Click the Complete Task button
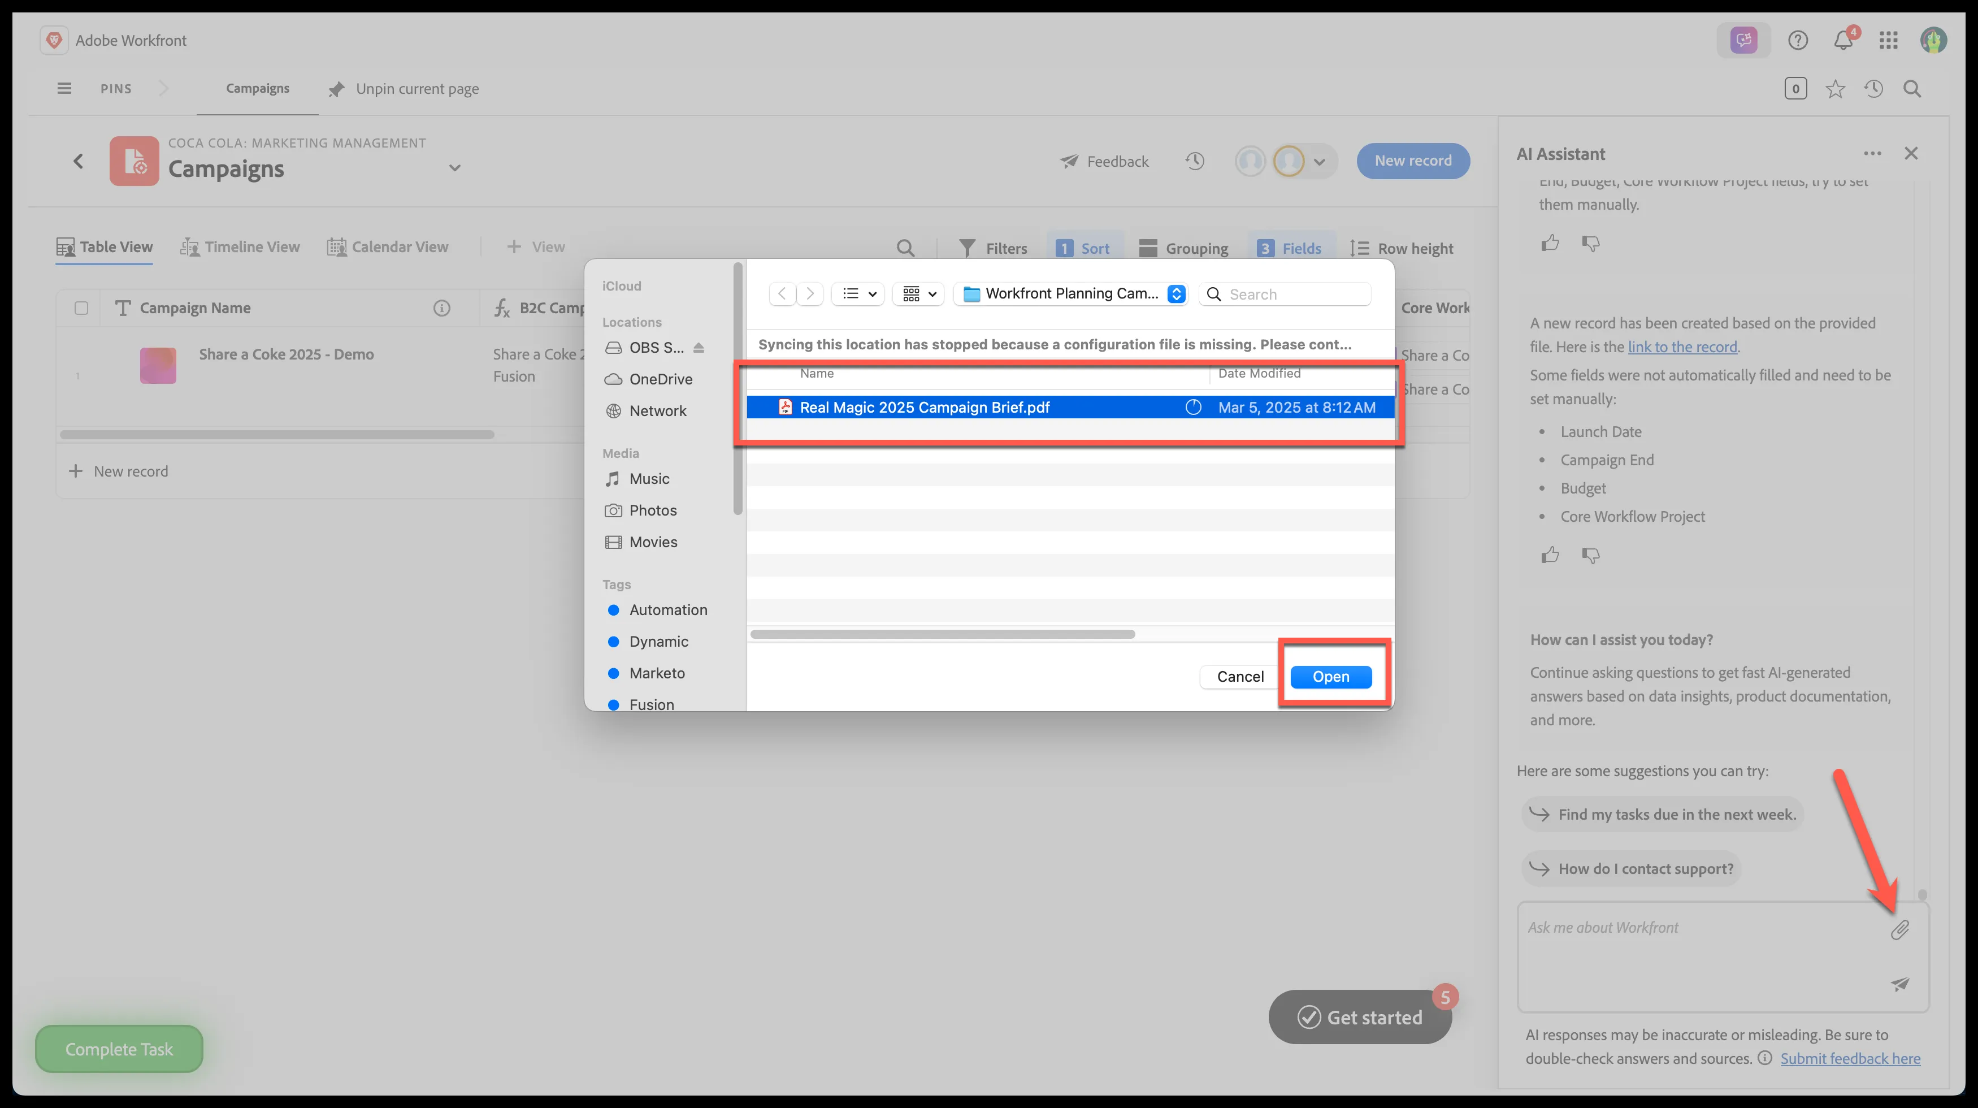The width and height of the screenshot is (1978, 1108). [x=119, y=1049]
